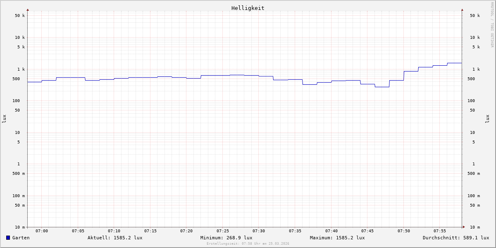496x248 pixels.
Task: Click the Durchschnitt 589.1 lux statistic
Action: pos(455,238)
